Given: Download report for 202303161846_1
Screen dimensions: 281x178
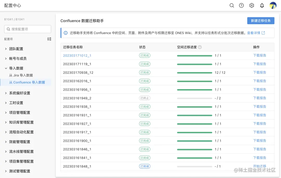Looking at the screenshot, I should coord(259,149).
